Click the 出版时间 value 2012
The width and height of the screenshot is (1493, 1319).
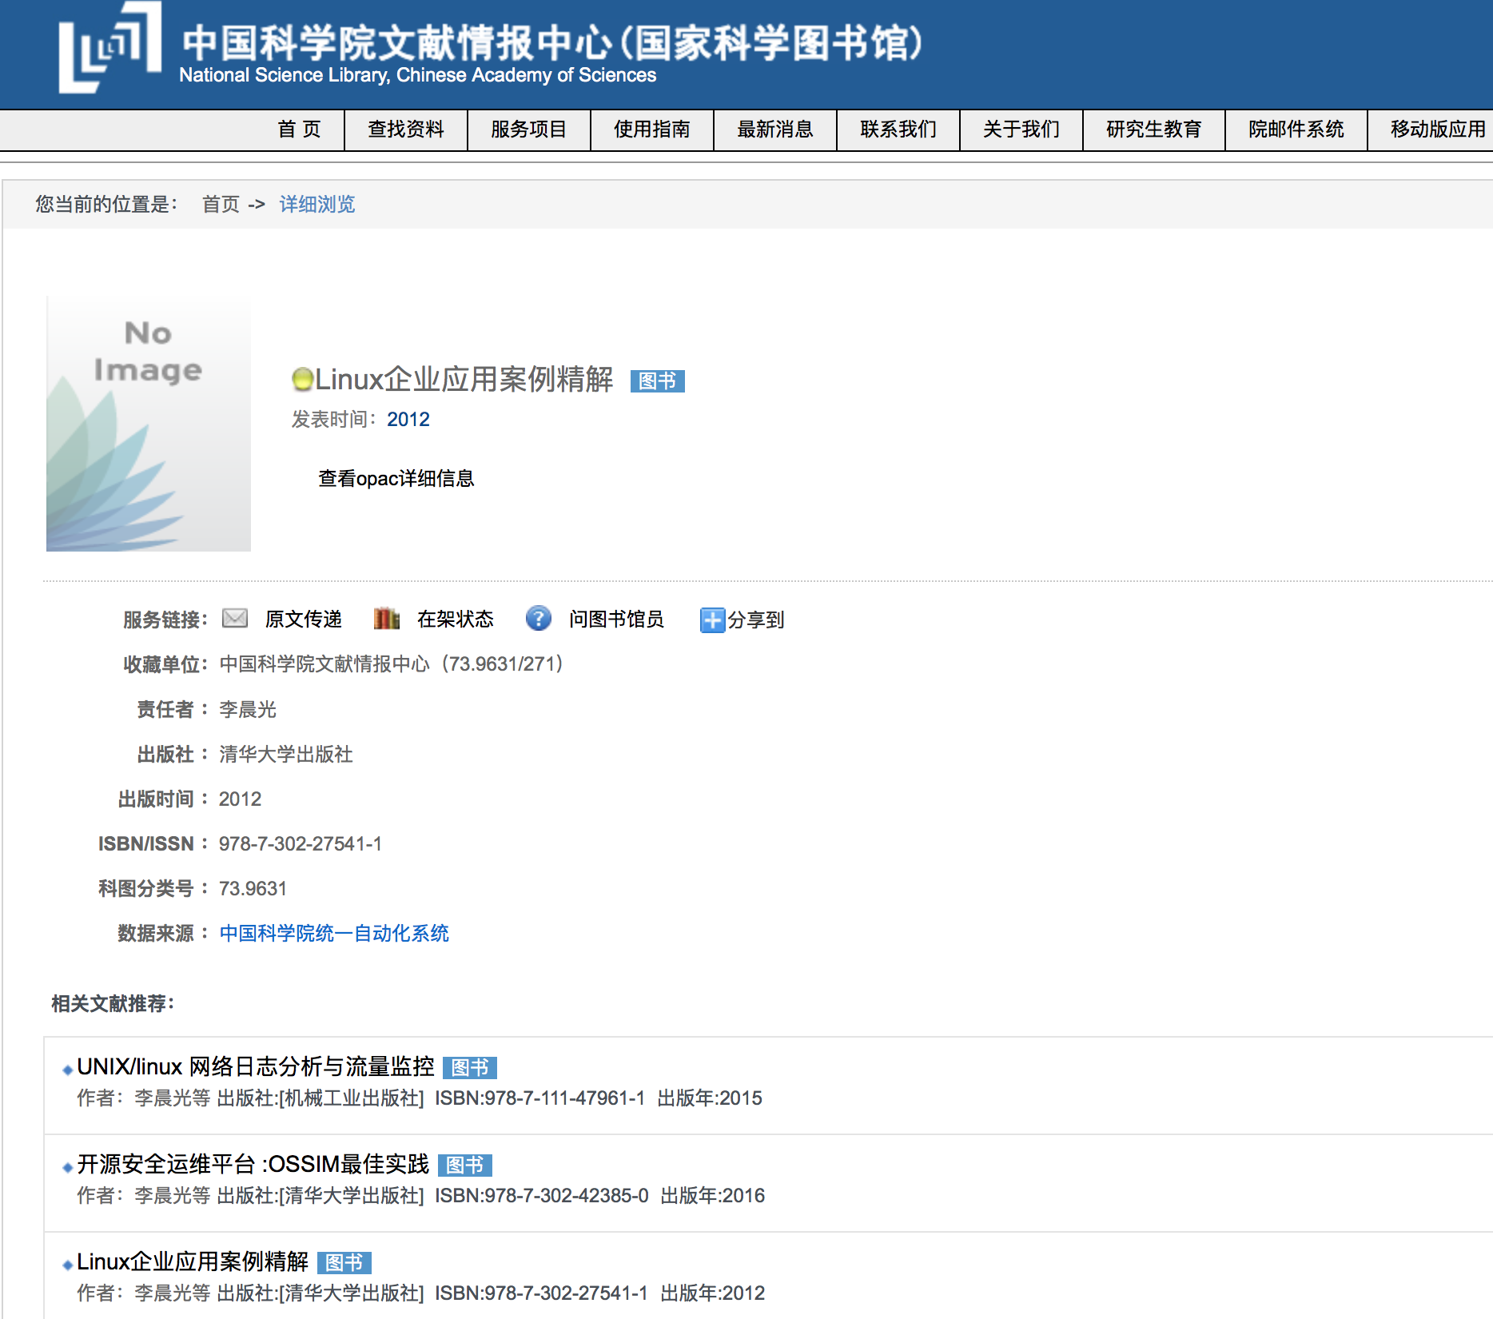[241, 799]
